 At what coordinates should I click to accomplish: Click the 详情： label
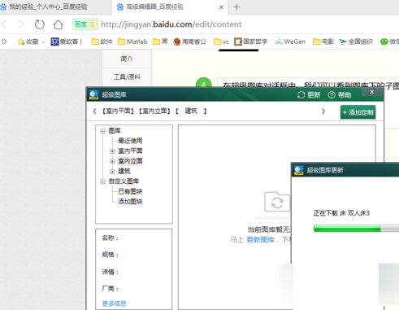pos(111,272)
